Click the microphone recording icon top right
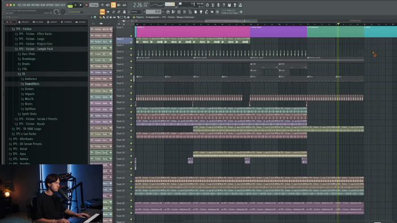Screen dimensions: 397x223 pyautogui.click(x=218, y=5)
